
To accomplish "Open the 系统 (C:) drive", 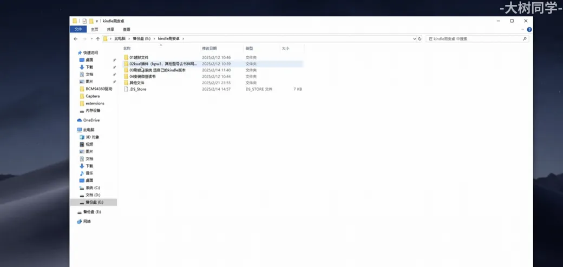I will [93, 188].
